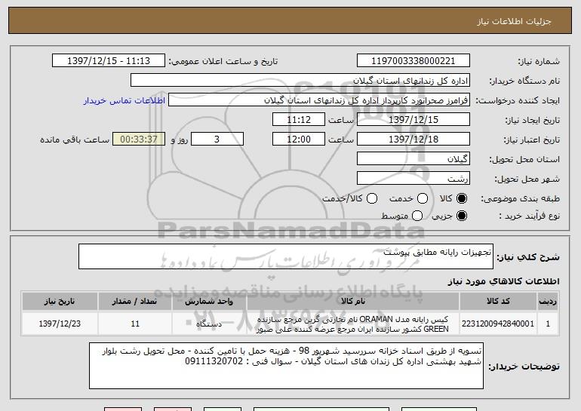The height and width of the screenshot is (411, 581).
Task: Click the کد کالا column header
Action: (x=498, y=302)
